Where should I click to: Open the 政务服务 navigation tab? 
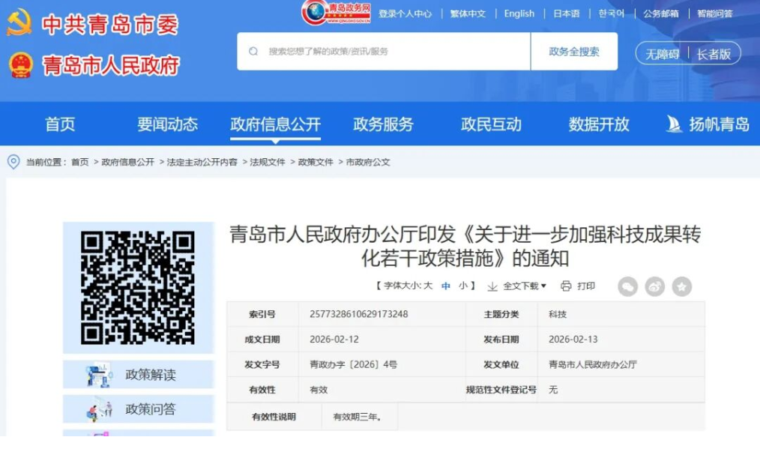383,124
